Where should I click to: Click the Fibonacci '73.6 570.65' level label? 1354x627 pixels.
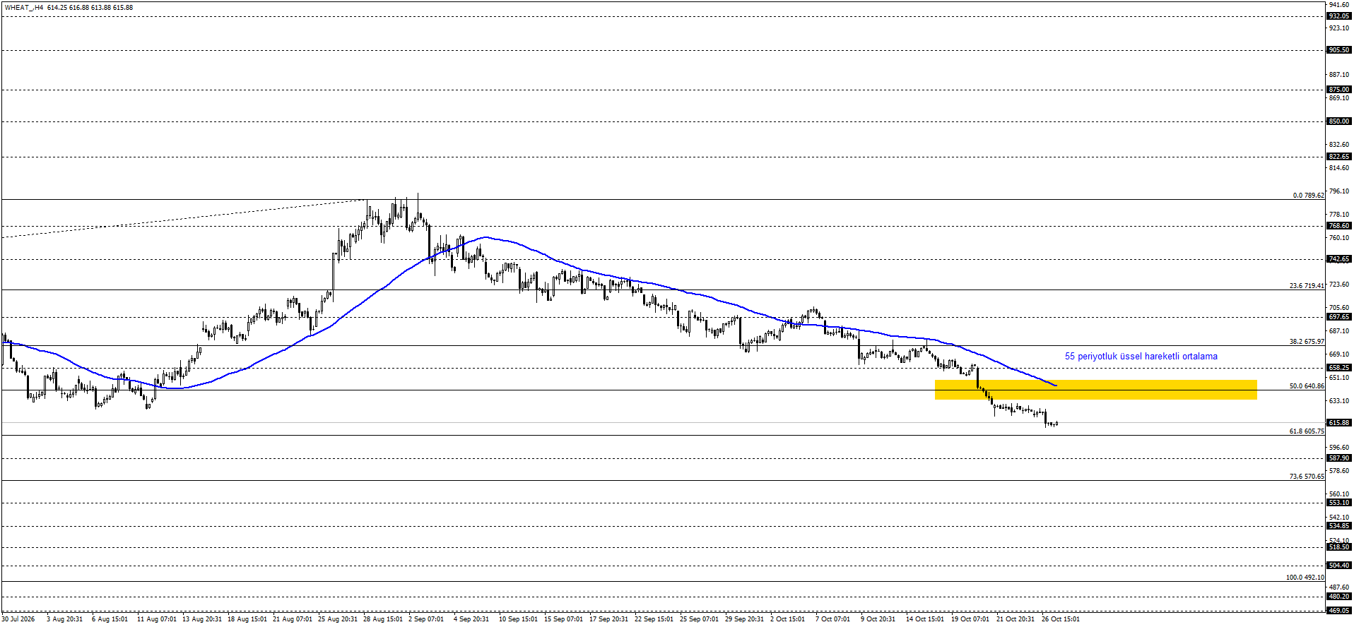tap(1307, 477)
